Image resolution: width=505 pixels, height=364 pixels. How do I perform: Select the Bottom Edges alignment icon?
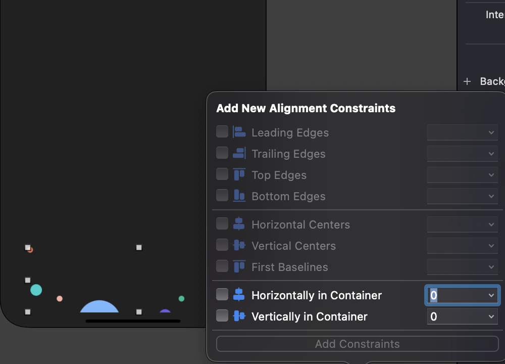[238, 196]
